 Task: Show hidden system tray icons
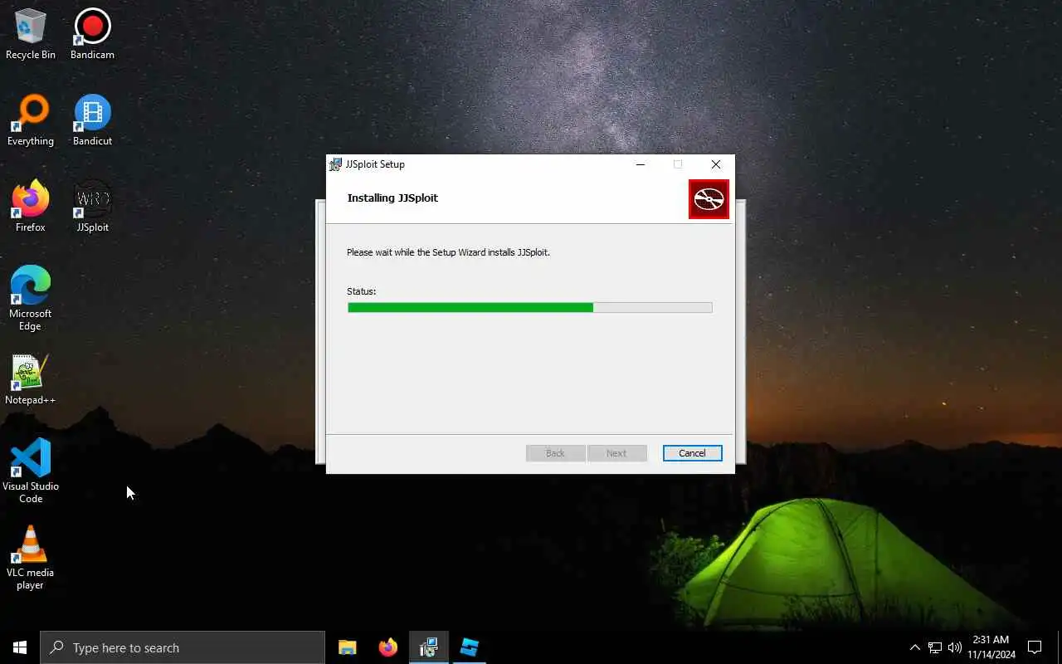coord(914,647)
